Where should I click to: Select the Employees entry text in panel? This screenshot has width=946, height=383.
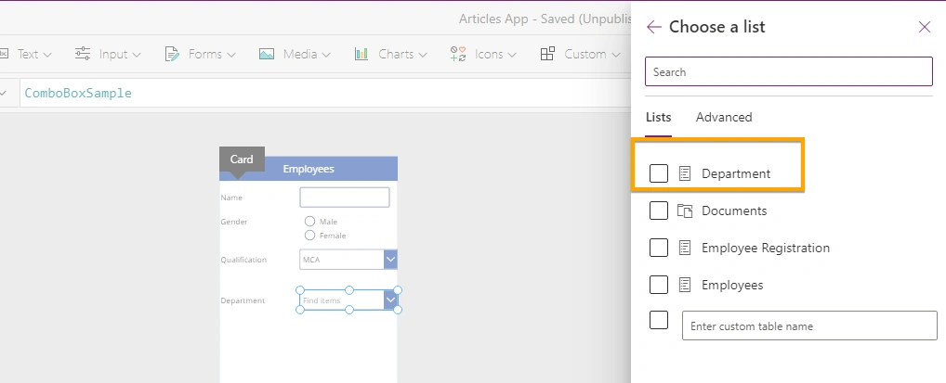[x=732, y=286]
